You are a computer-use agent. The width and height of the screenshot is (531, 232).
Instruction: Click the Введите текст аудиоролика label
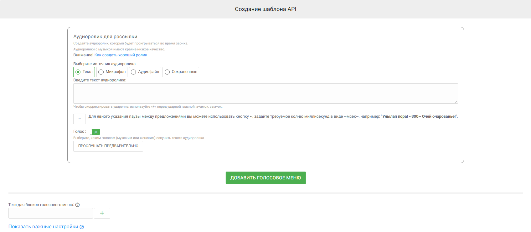(100, 80)
